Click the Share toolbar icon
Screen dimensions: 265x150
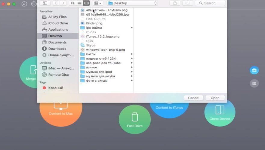(175, 3)
